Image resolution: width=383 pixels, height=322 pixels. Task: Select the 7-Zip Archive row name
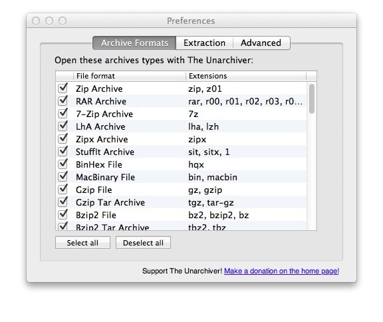pos(104,114)
